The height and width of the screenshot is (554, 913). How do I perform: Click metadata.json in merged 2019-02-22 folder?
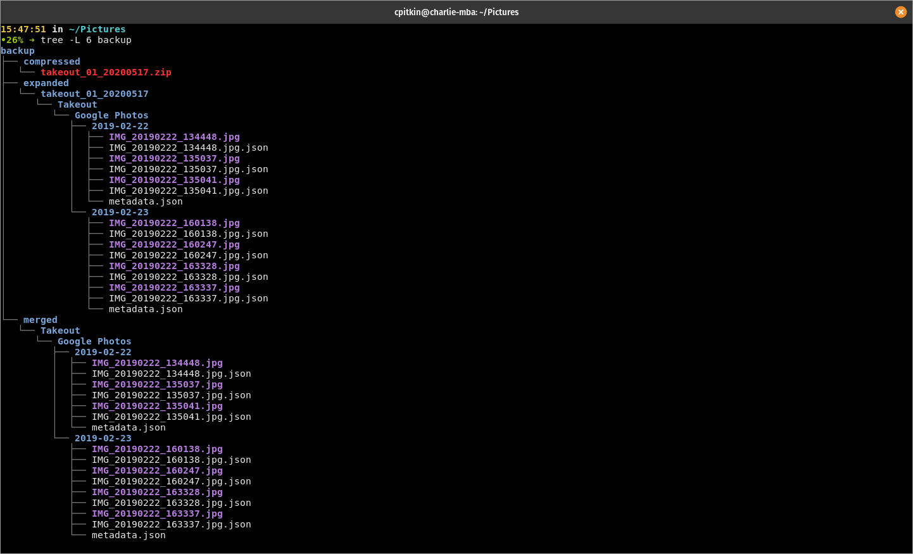129,427
